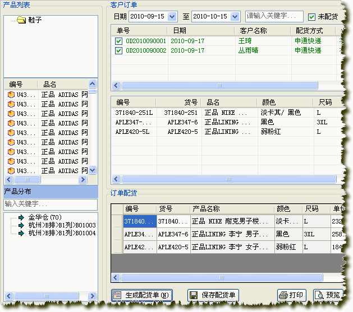Click arrow icon beside B01004 location

(x=21, y=233)
